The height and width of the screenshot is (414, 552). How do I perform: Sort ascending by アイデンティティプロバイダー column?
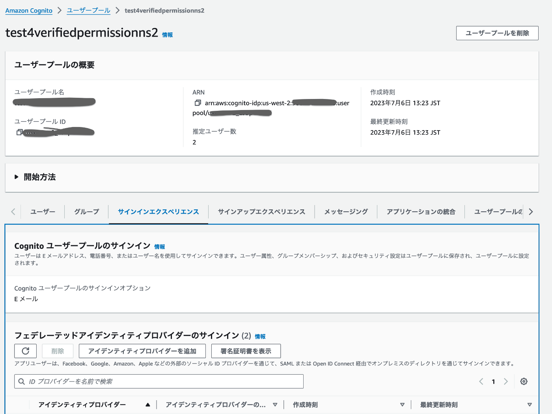pos(148,405)
